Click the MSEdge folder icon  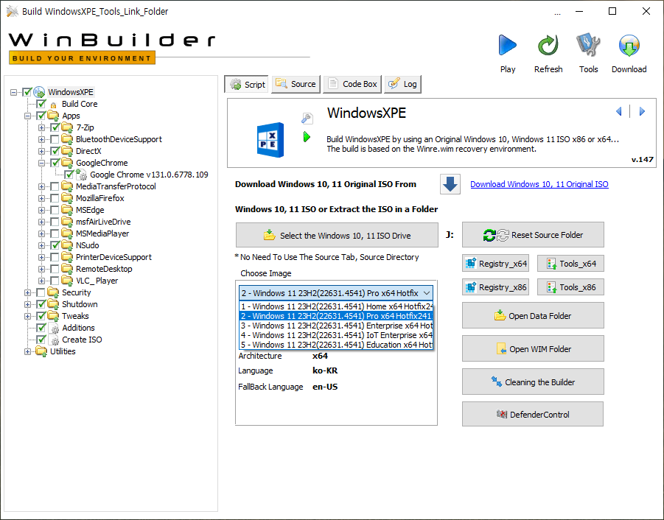click(67, 210)
